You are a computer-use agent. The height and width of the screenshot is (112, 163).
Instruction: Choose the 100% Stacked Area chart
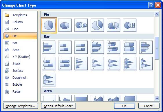tap(81, 98)
